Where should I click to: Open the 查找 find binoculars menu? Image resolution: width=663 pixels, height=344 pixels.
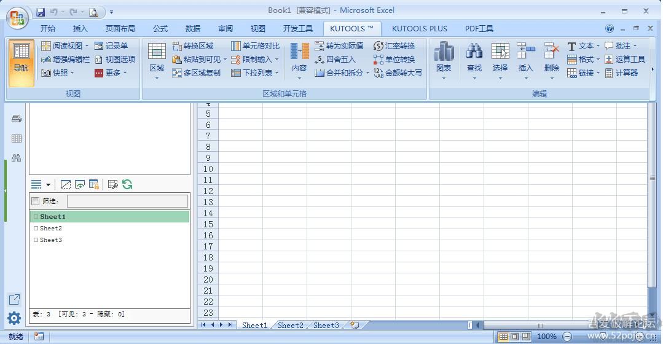coord(474,61)
